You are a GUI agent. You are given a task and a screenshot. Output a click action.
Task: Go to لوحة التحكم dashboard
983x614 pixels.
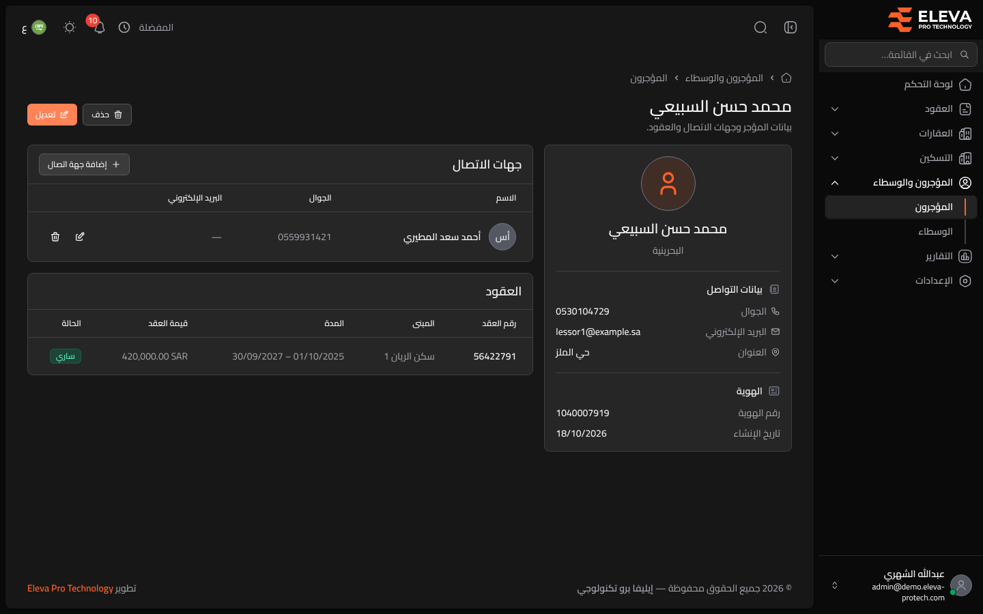click(x=901, y=85)
